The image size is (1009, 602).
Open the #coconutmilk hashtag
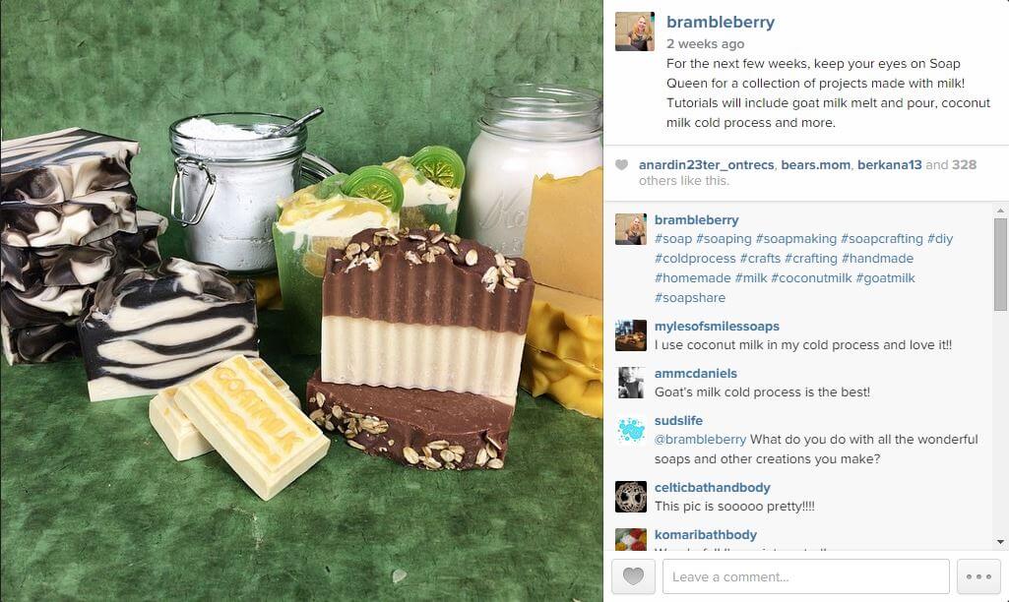tap(811, 277)
